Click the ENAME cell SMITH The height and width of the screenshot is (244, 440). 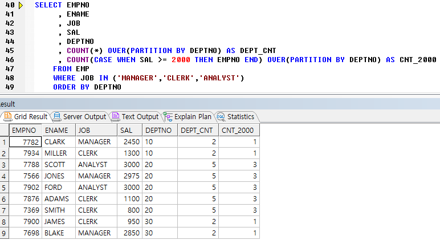pos(59,210)
